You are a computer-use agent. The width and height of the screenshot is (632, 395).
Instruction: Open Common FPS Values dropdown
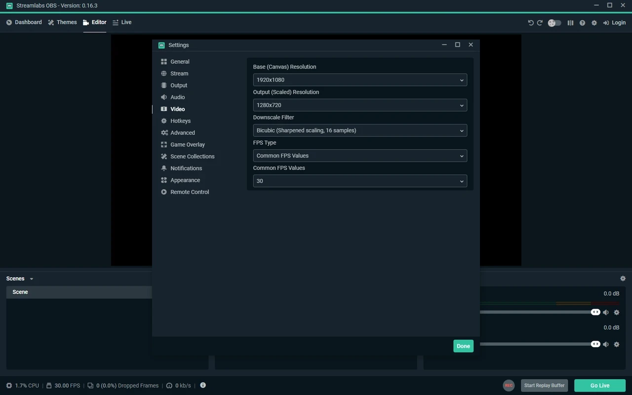pos(360,181)
